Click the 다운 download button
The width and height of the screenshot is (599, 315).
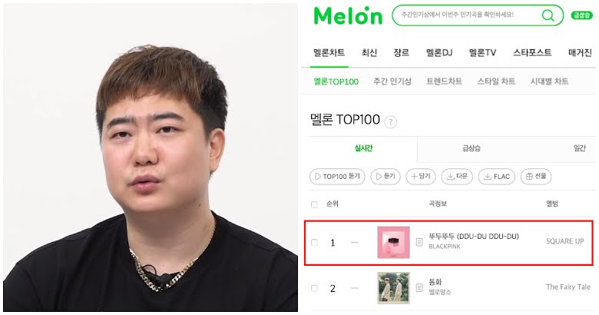pyautogui.click(x=457, y=176)
